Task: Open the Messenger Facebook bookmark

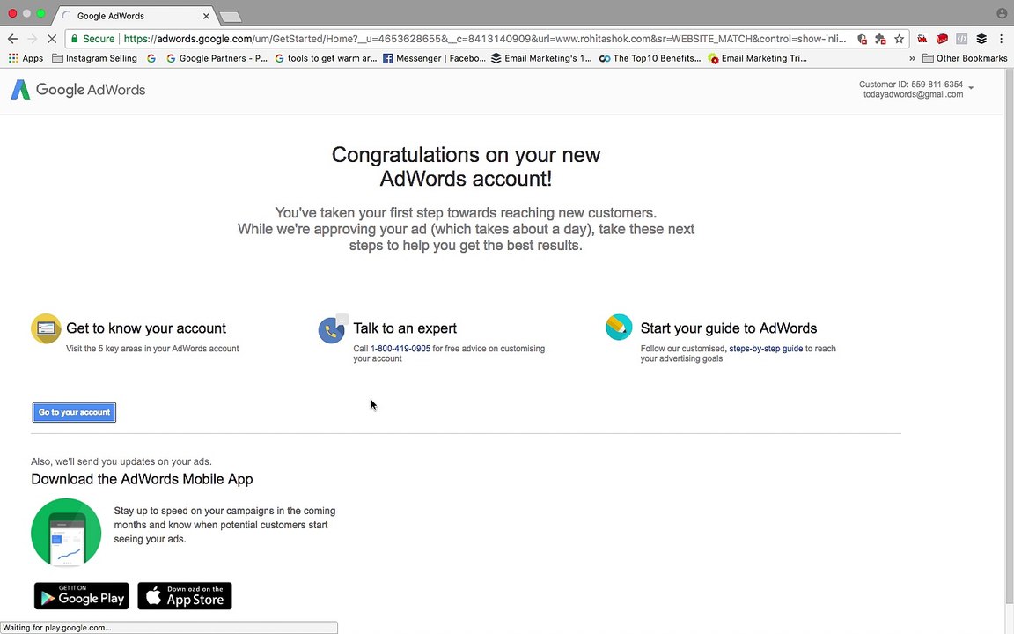Action: (x=435, y=58)
